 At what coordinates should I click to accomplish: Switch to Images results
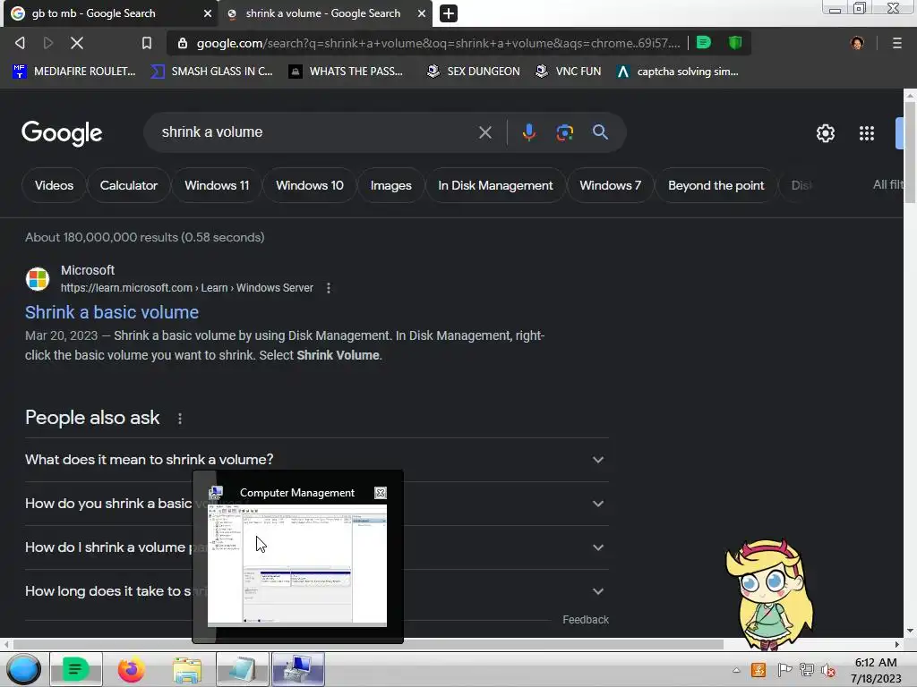click(390, 185)
